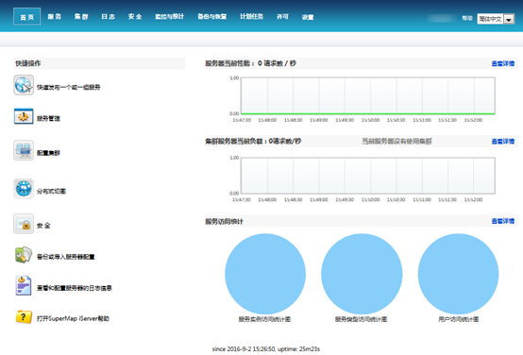Click the uptime status text at the bottom
The height and width of the screenshot is (355, 523).
point(266,349)
